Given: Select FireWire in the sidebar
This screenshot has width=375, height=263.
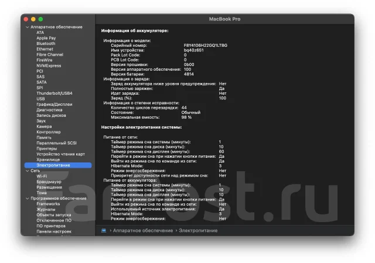Looking at the screenshot, I should pos(45,60).
